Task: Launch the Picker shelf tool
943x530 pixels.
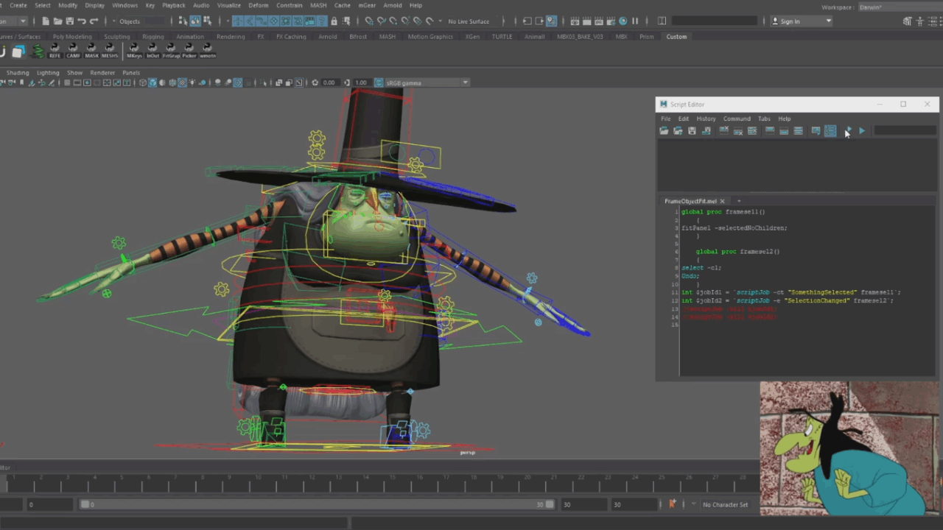Action: [189, 52]
